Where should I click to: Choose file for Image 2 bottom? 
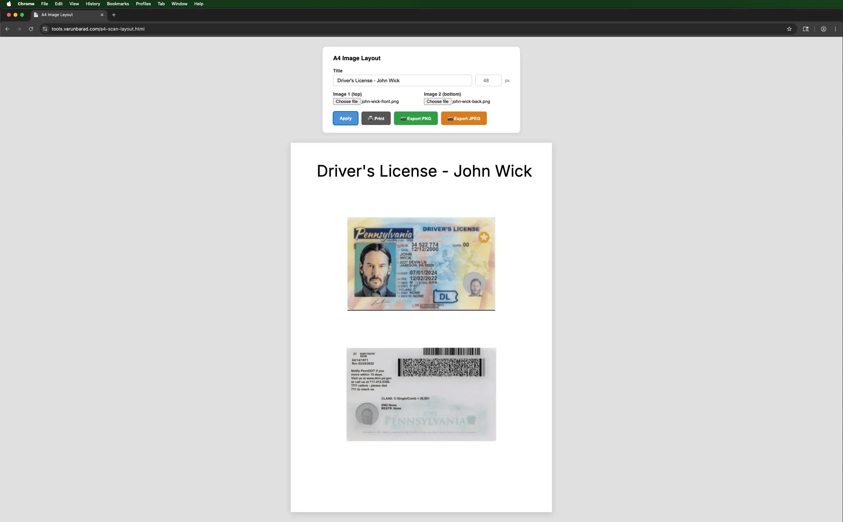(x=437, y=102)
